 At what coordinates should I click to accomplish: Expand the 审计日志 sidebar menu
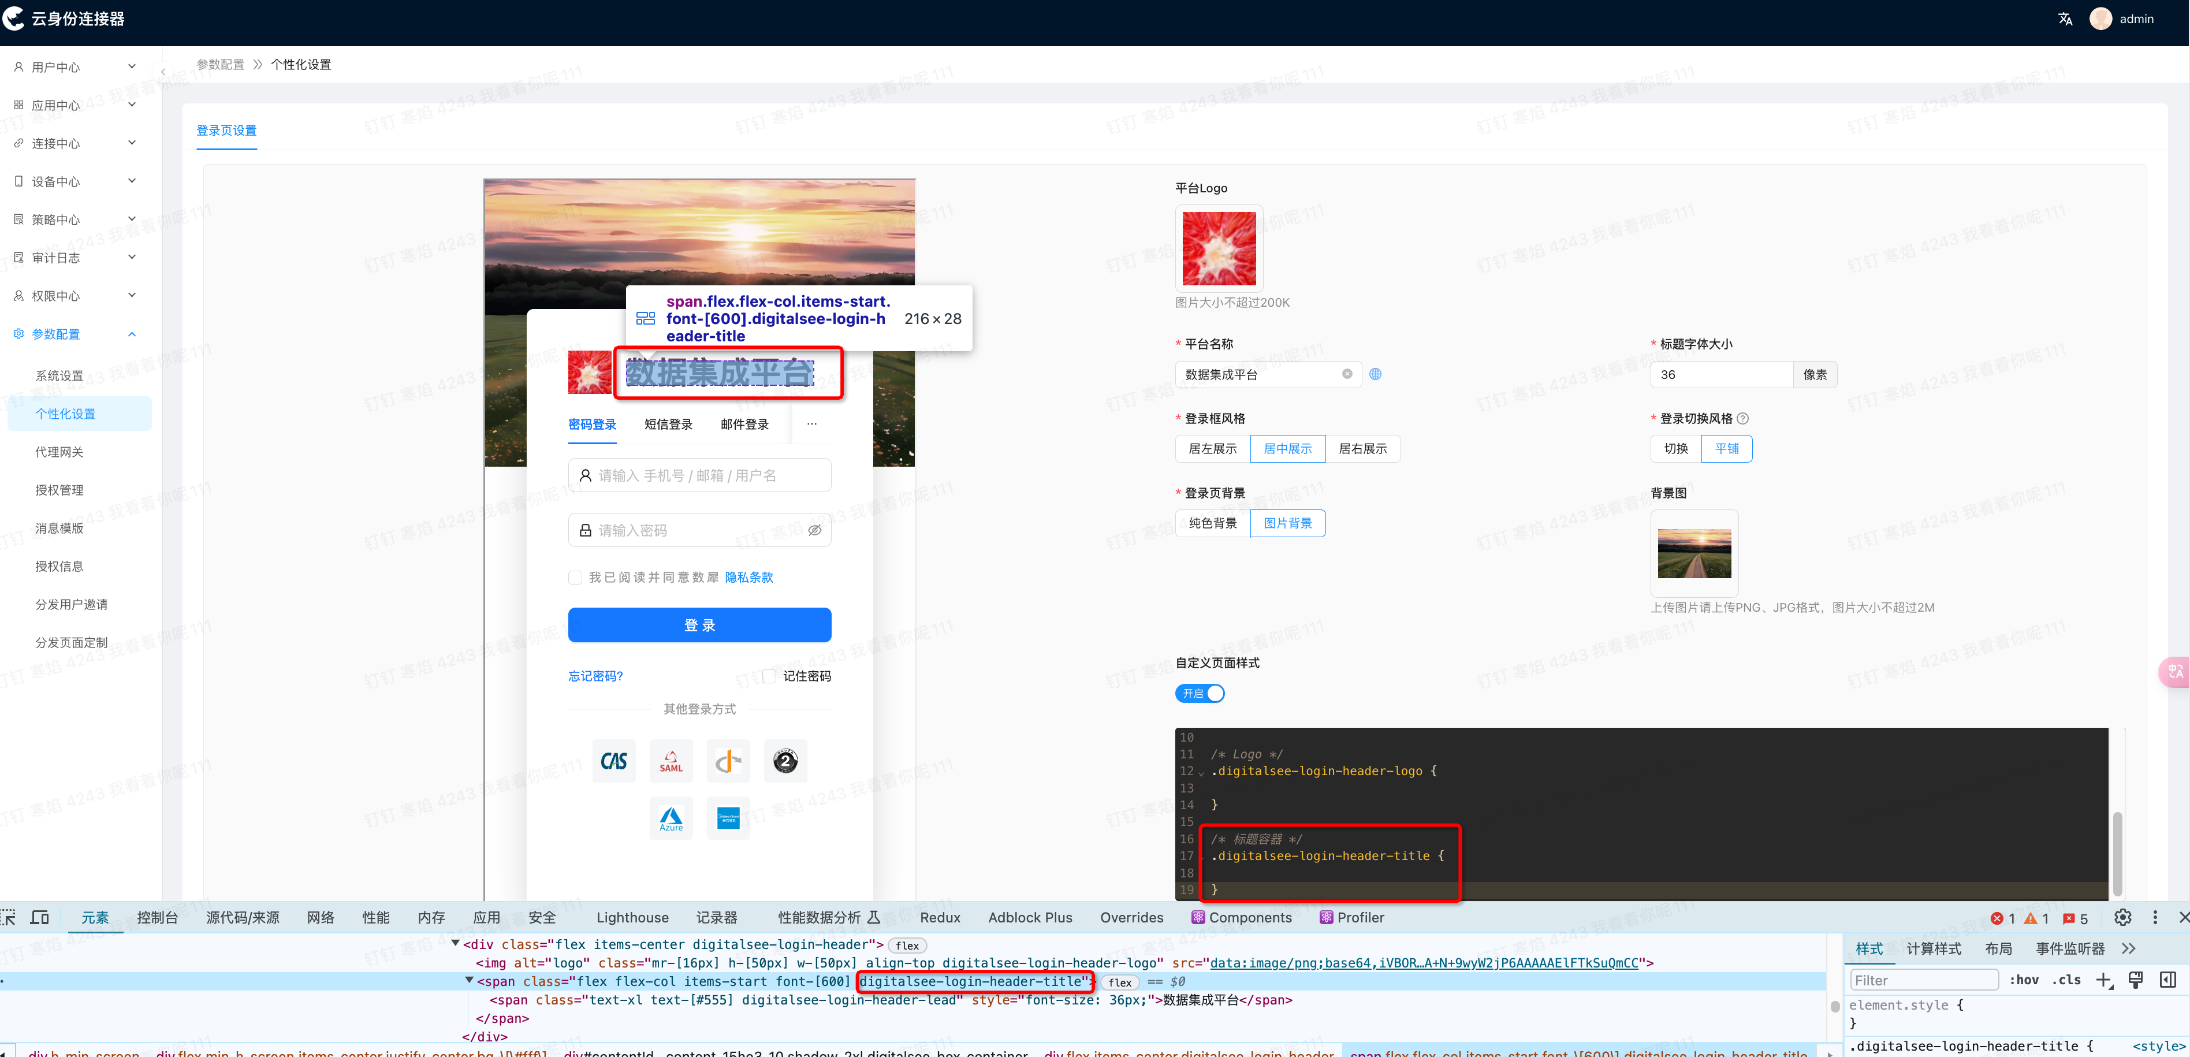point(75,258)
